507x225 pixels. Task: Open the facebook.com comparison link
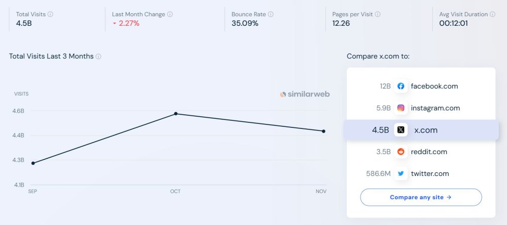tap(434, 86)
